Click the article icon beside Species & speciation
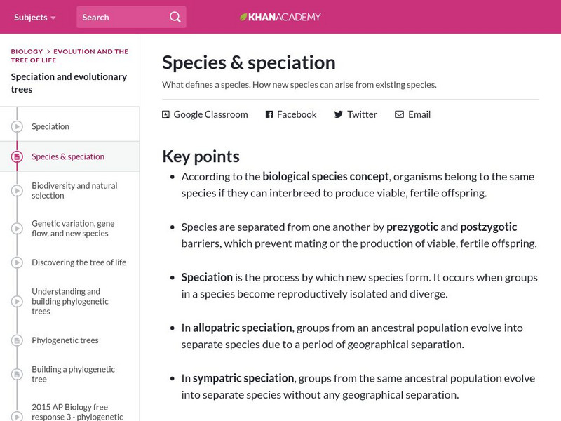The width and height of the screenshot is (561, 421). pyautogui.click(x=15, y=156)
